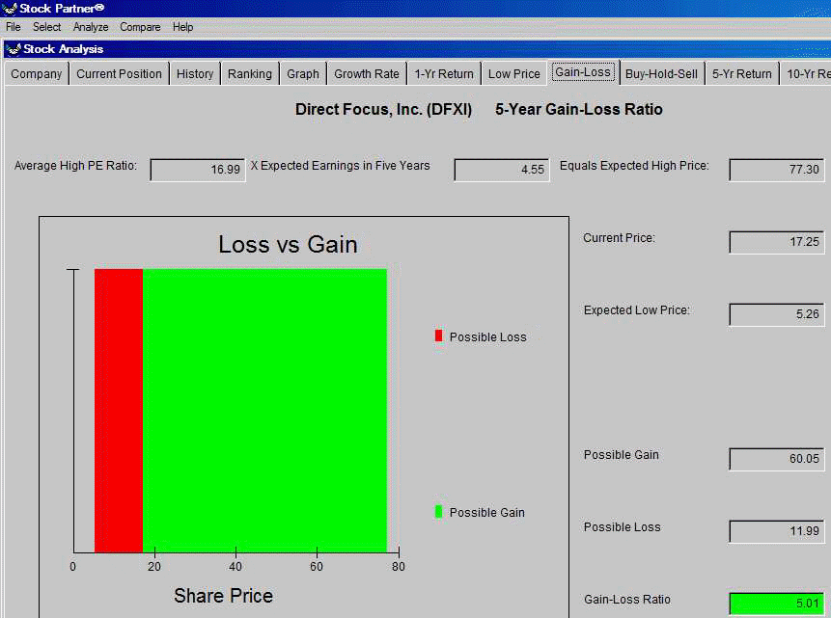831x618 pixels.
Task: Switch to the Company tab
Action: pyautogui.click(x=37, y=74)
